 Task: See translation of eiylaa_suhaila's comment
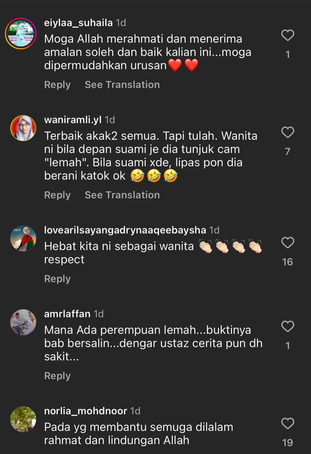122,85
